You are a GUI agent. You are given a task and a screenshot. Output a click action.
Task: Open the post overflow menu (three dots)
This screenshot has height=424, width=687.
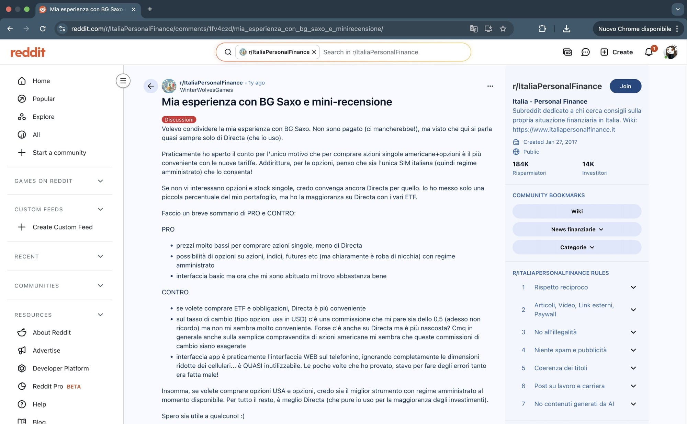coord(490,86)
